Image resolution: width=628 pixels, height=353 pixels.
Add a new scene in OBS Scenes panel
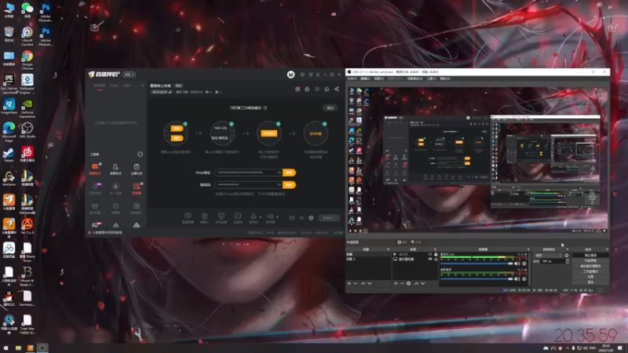click(349, 283)
